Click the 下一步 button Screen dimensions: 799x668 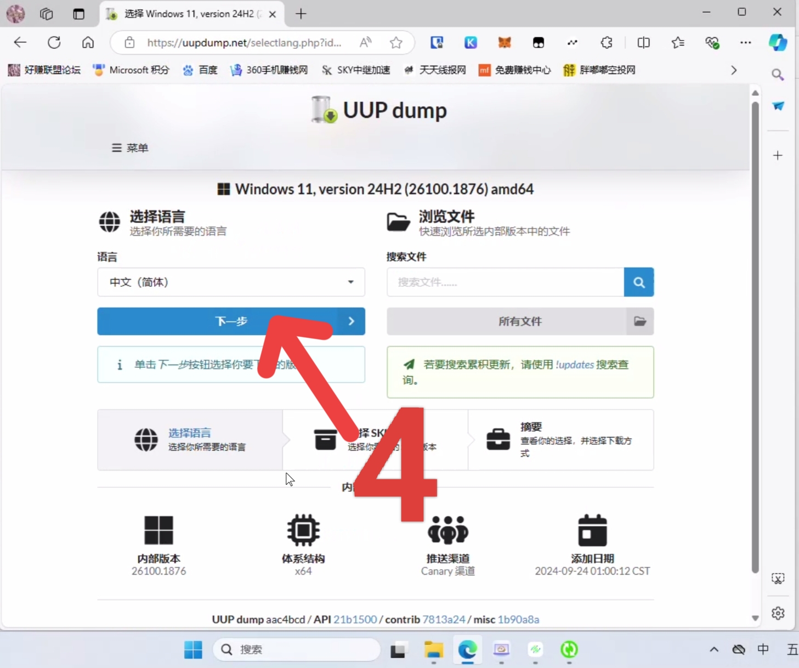(231, 321)
